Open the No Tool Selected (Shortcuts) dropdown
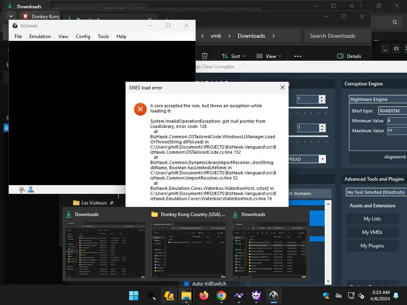 (376, 192)
